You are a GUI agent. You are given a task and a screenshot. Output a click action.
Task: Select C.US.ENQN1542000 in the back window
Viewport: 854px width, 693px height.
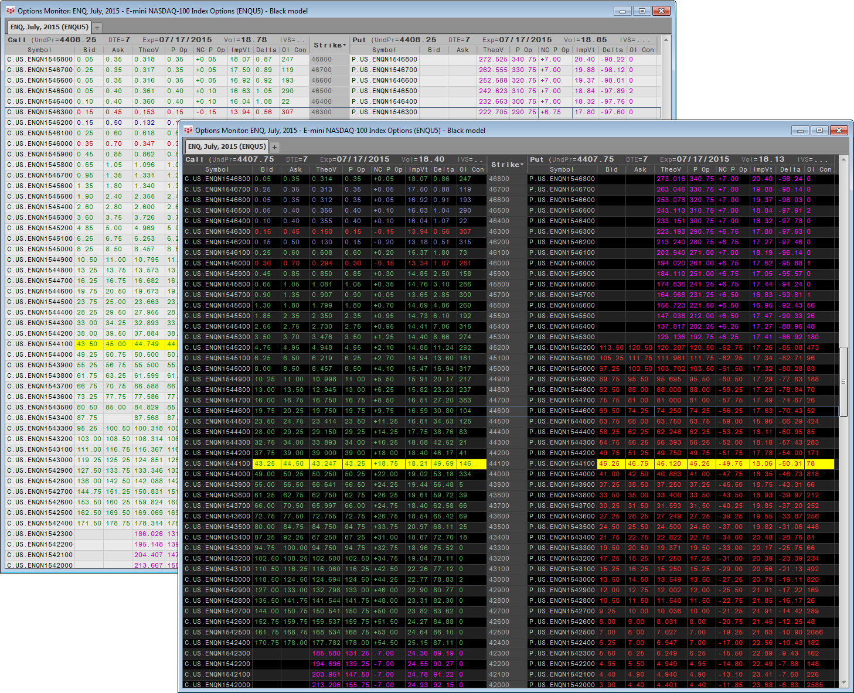40,565
